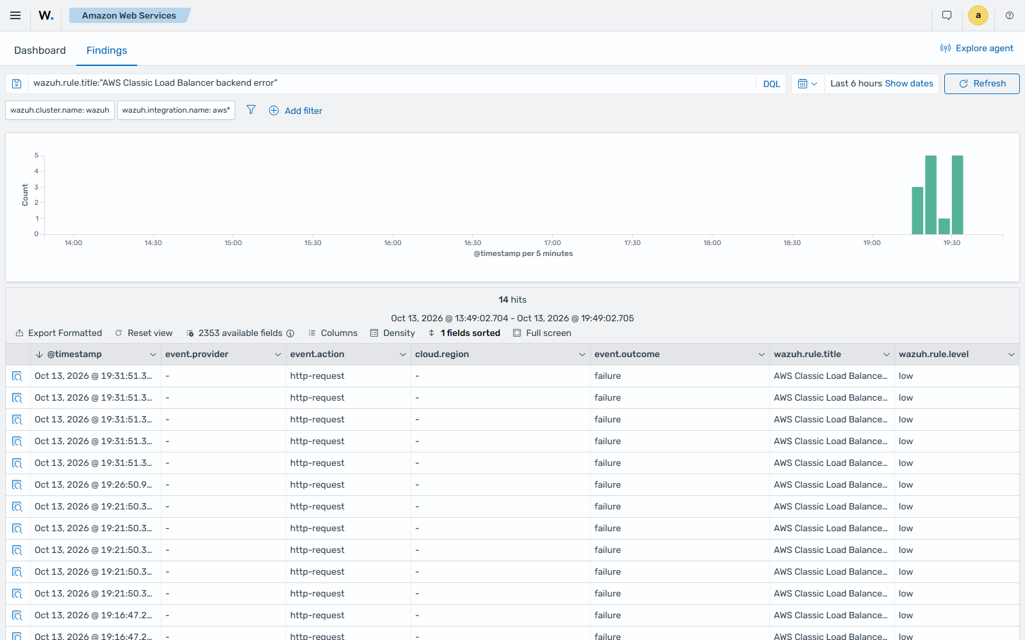Open the newsfeed comment icon

click(947, 15)
